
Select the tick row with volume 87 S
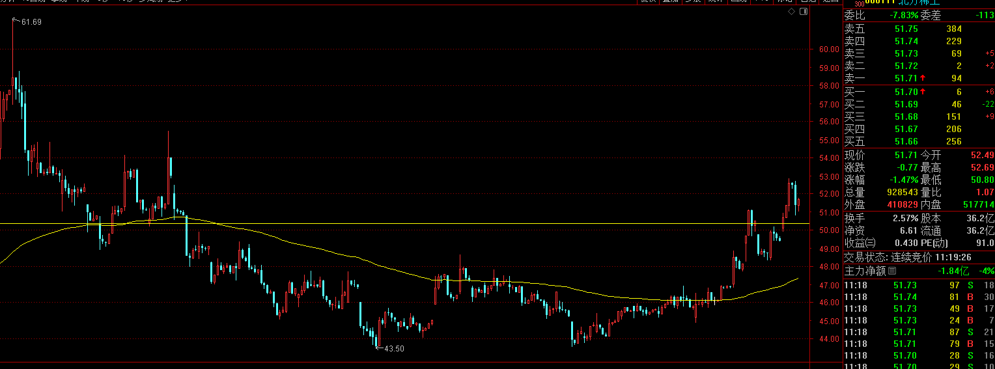[x=919, y=332]
